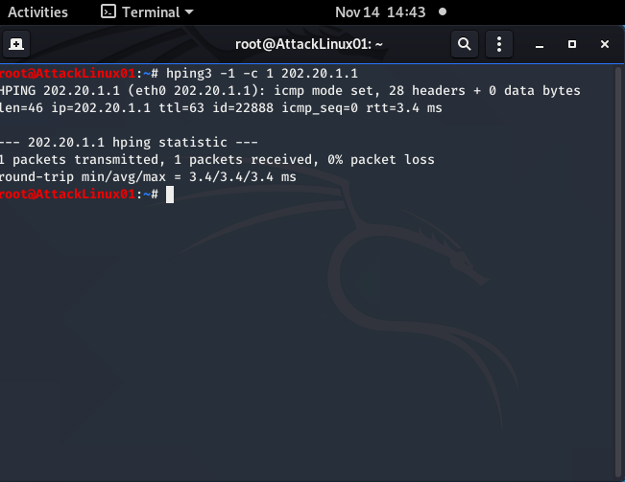625x482 pixels.
Task: Maximize the terminal window
Action: 572,44
